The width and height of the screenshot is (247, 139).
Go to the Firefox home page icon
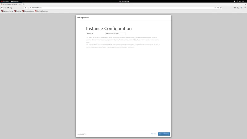pos(11,7)
